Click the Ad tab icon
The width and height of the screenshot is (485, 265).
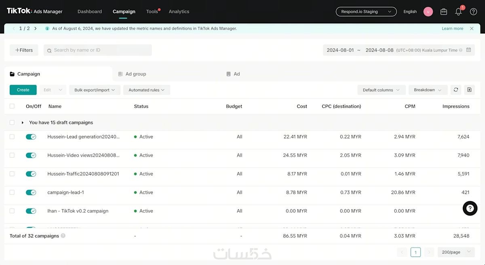(x=228, y=74)
